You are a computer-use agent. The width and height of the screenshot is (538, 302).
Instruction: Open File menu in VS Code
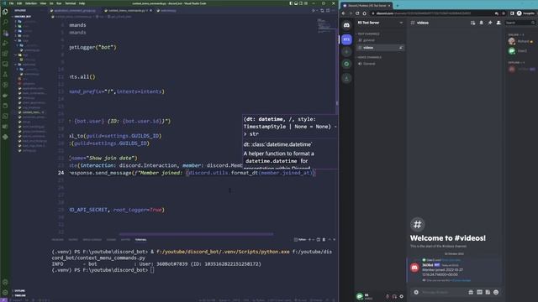point(11,3)
